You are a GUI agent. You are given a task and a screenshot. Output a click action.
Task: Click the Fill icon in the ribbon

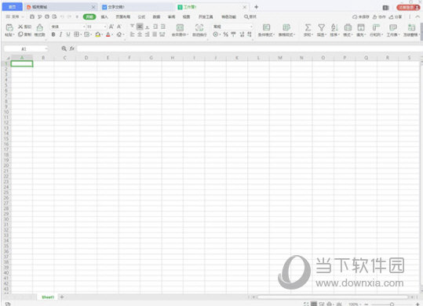(361, 27)
